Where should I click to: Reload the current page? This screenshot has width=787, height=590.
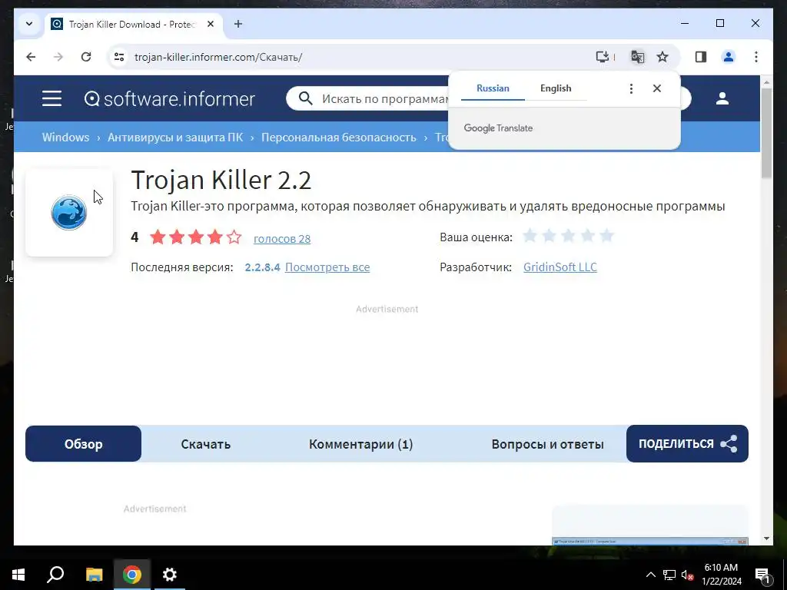(x=86, y=57)
